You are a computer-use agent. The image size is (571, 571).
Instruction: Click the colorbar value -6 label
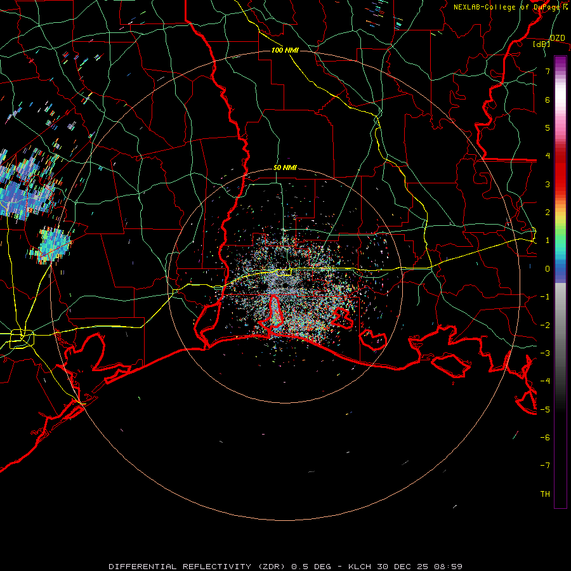coord(545,438)
